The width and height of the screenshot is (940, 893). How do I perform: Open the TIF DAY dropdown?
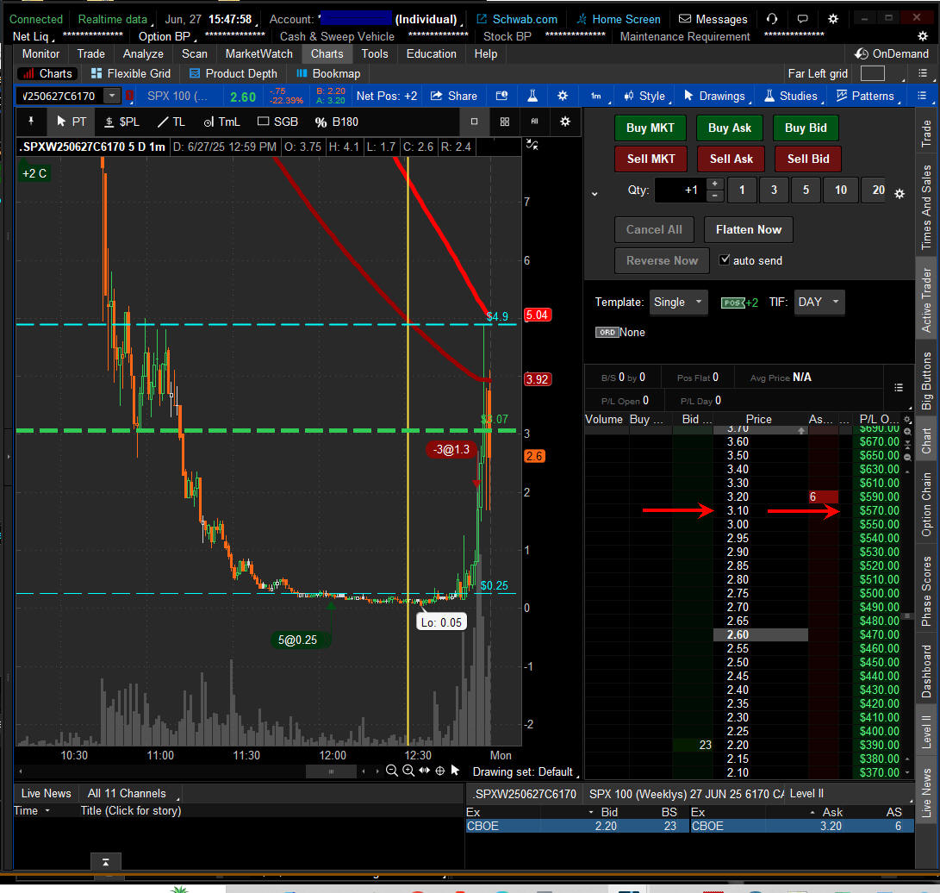tap(819, 303)
